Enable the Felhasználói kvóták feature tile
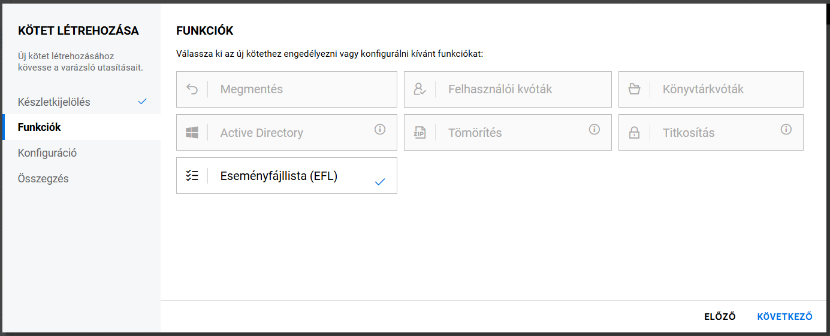Image resolution: width=830 pixels, height=336 pixels. pos(507,89)
